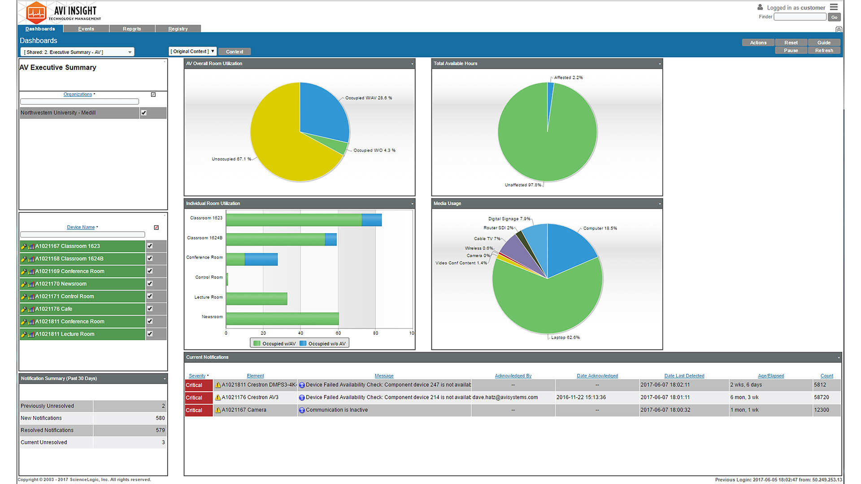Open graph icon for A1021170 Newsroom
861x484 pixels.
click(x=31, y=284)
